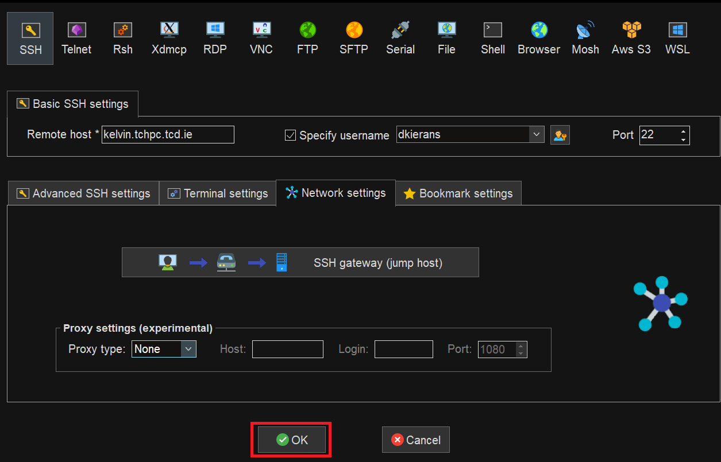
Task: Open the WSL session type
Action: pos(677,37)
